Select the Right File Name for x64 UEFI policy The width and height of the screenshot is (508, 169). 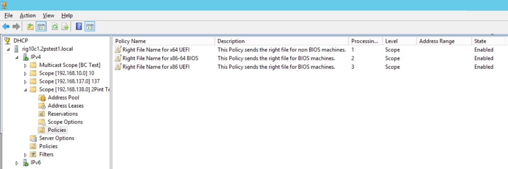click(156, 50)
